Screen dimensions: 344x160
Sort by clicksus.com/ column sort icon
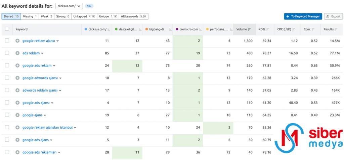click(109, 29)
